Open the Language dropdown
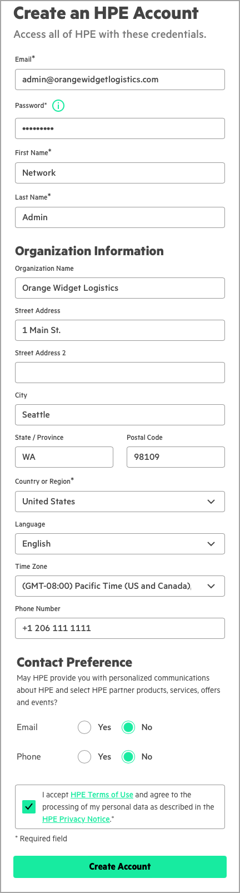This screenshot has width=240, height=893. coord(120,544)
